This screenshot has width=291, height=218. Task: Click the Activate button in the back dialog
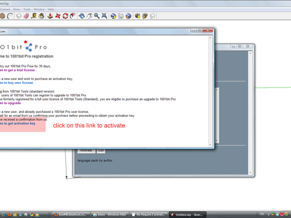[86, 150]
